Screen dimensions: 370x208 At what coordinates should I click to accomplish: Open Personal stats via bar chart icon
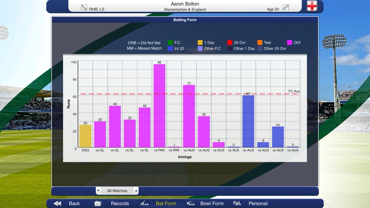[x=237, y=203]
